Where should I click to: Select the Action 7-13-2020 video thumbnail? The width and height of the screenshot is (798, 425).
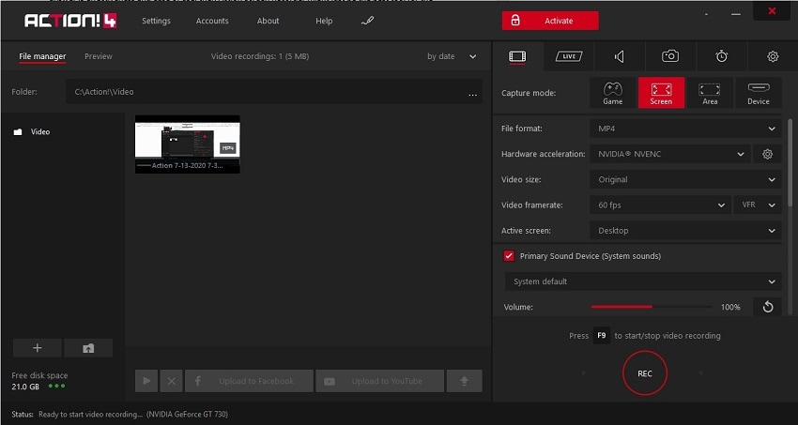tap(187, 144)
